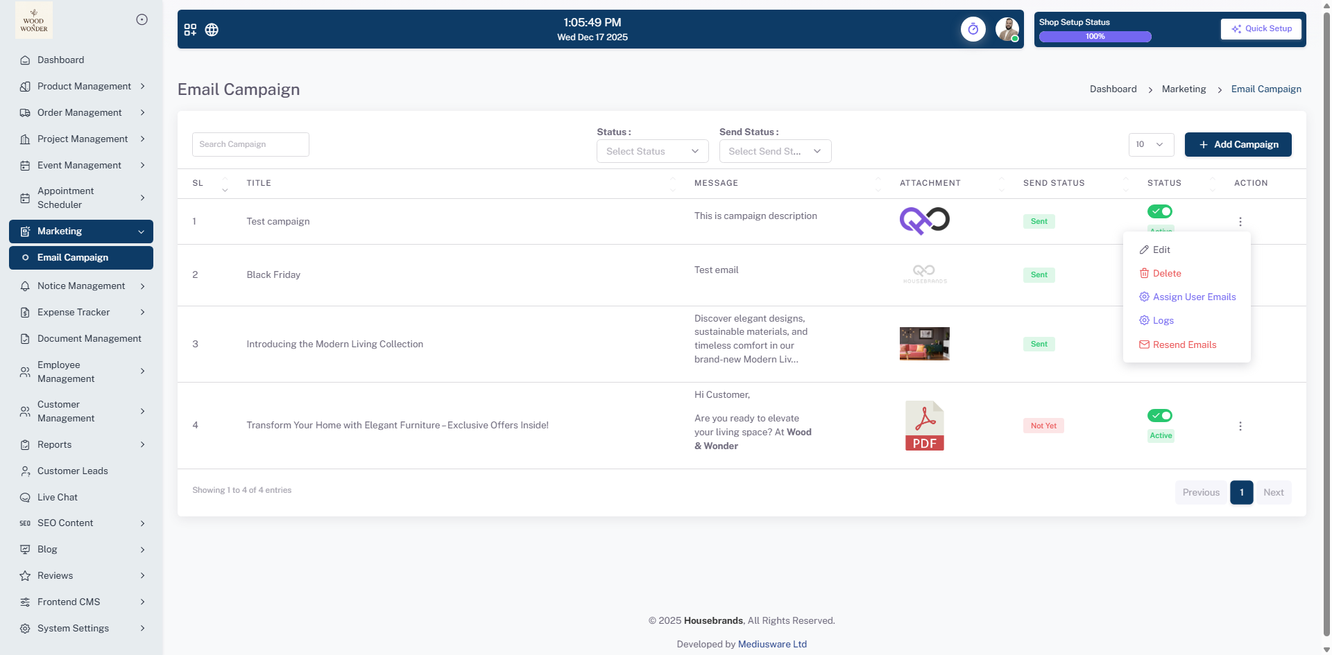Choose Assign User Emails in context menu
The image size is (1332, 655).
1194,297
